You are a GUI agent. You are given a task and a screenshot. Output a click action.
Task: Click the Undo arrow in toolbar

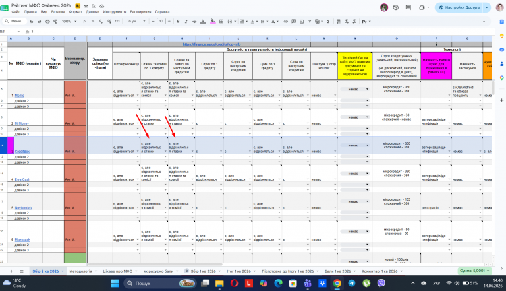(32, 22)
